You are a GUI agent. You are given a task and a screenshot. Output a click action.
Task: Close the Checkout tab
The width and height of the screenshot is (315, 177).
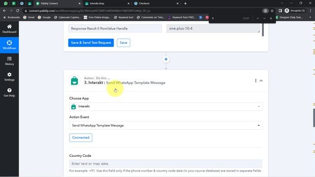[177, 3]
